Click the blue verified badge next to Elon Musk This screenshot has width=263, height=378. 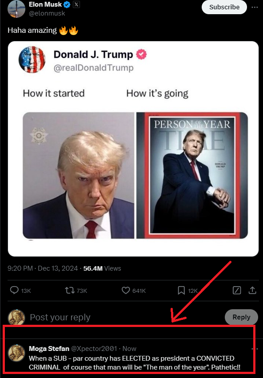67,4
